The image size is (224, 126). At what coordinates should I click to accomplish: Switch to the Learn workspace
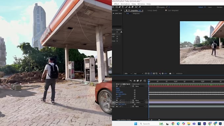[210, 7]
